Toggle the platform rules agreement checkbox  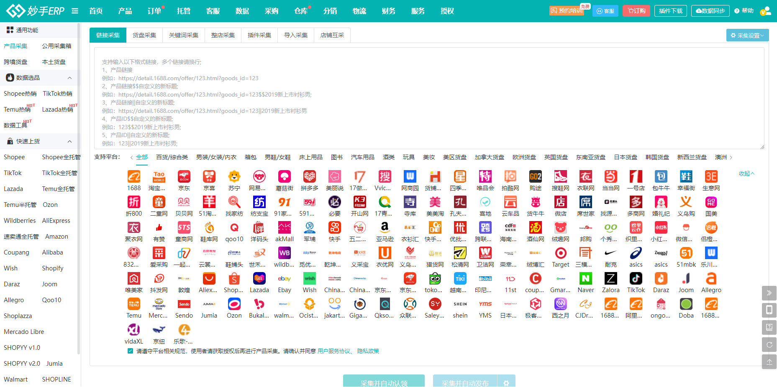(x=130, y=351)
